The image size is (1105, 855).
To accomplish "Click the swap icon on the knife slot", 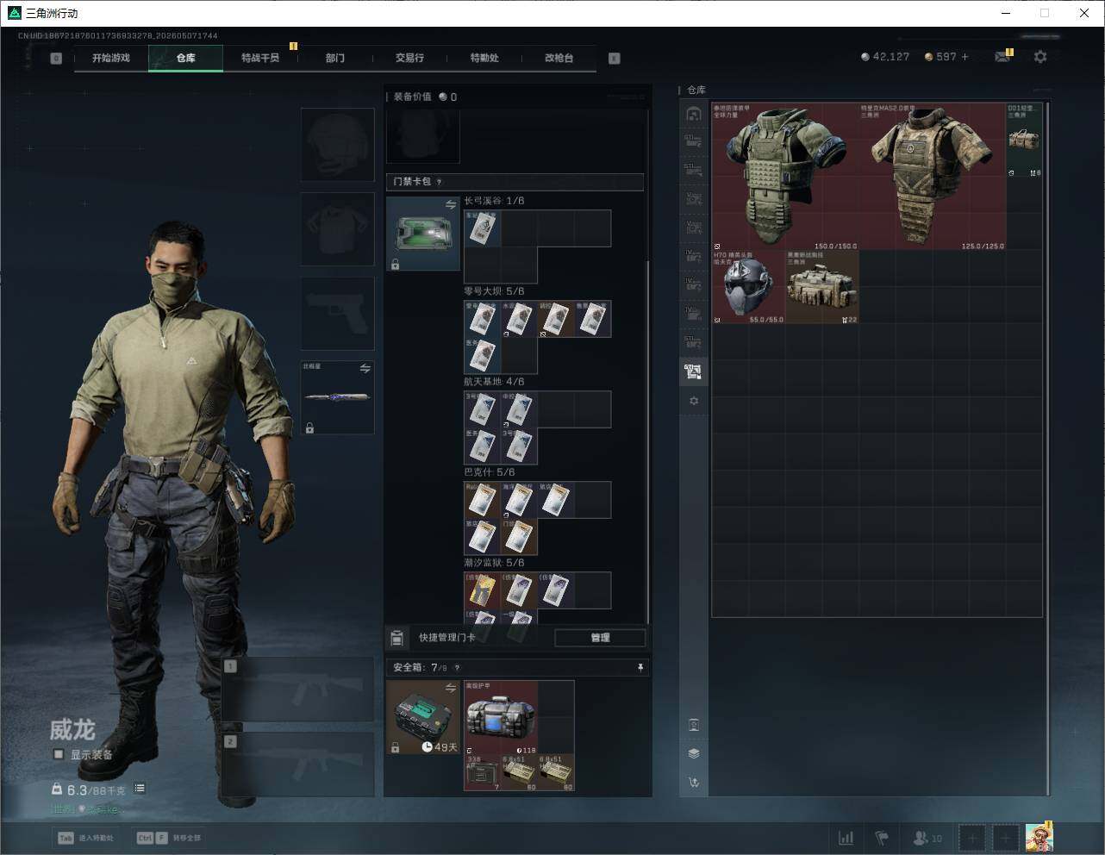I will click(365, 369).
